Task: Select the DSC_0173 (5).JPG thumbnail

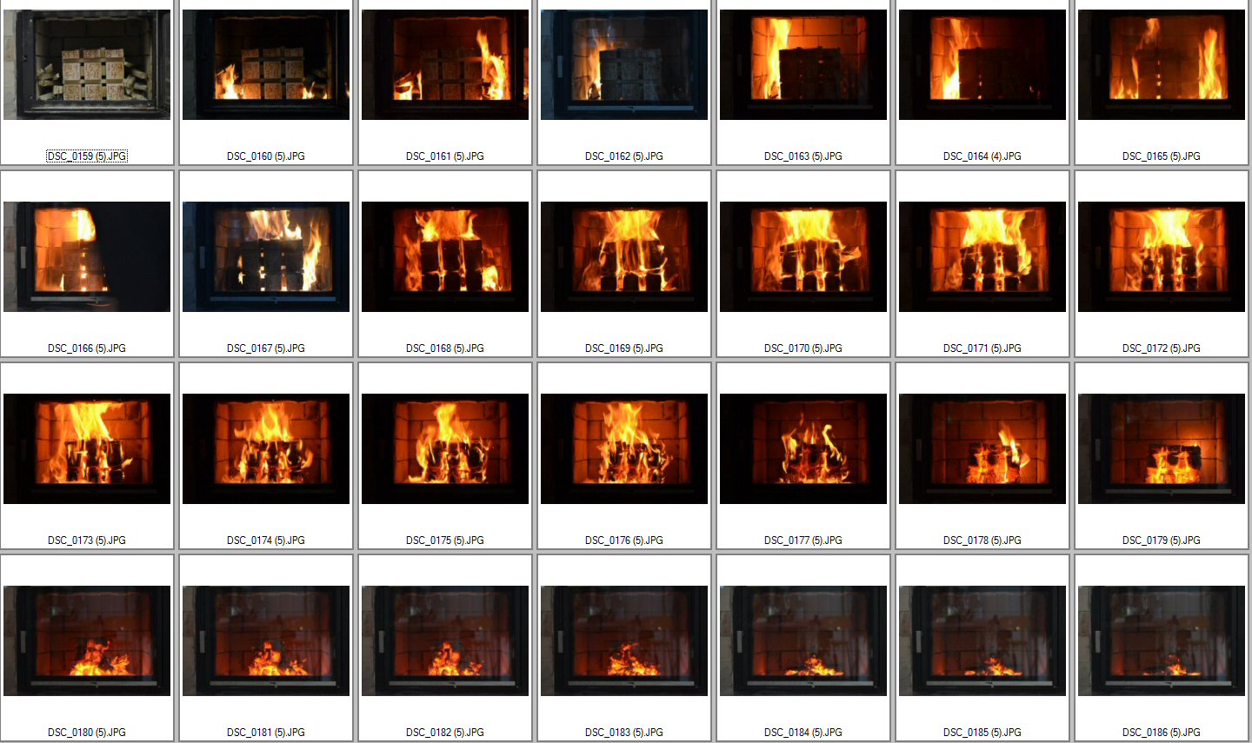Action: click(87, 449)
